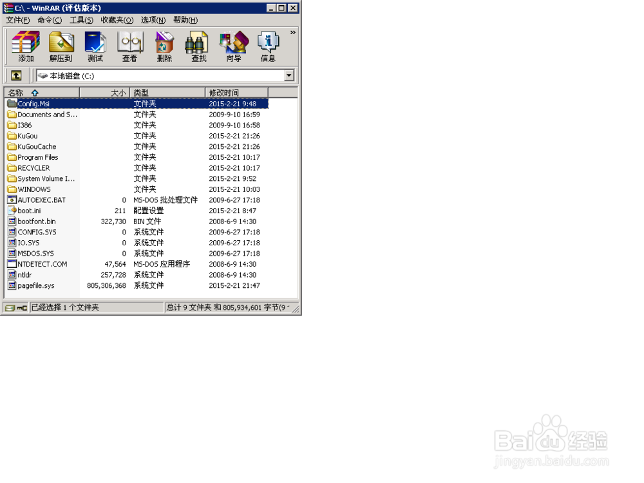
Task: Sort by the 大小 column header
Action: click(105, 92)
